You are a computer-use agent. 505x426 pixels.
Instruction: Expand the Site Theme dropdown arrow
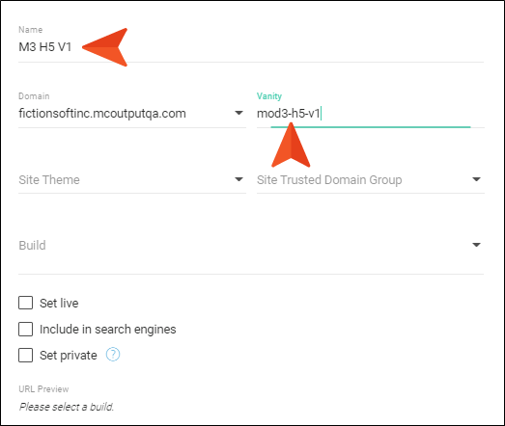[238, 179]
